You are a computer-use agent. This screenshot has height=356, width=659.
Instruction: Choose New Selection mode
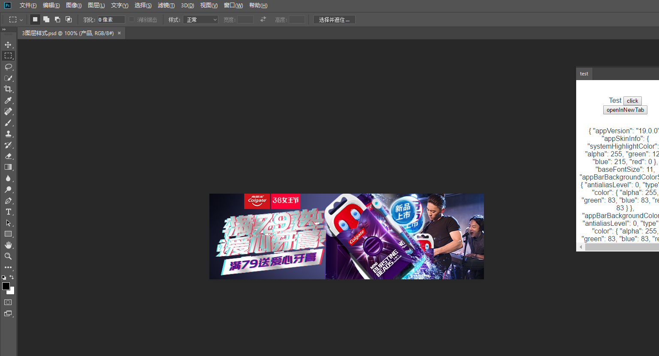[35, 19]
